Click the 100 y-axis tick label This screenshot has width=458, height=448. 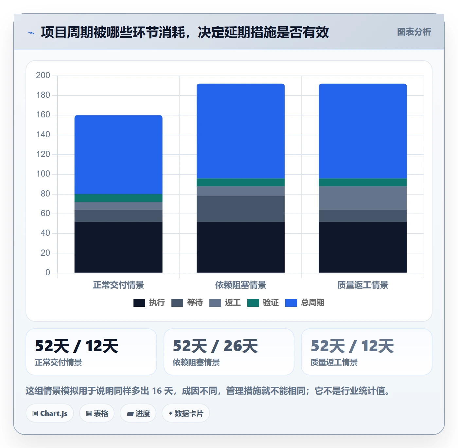[x=43, y=174]
